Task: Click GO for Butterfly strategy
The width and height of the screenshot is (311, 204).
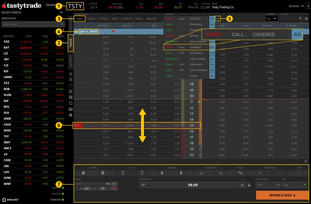Action: tap(212, 53)
